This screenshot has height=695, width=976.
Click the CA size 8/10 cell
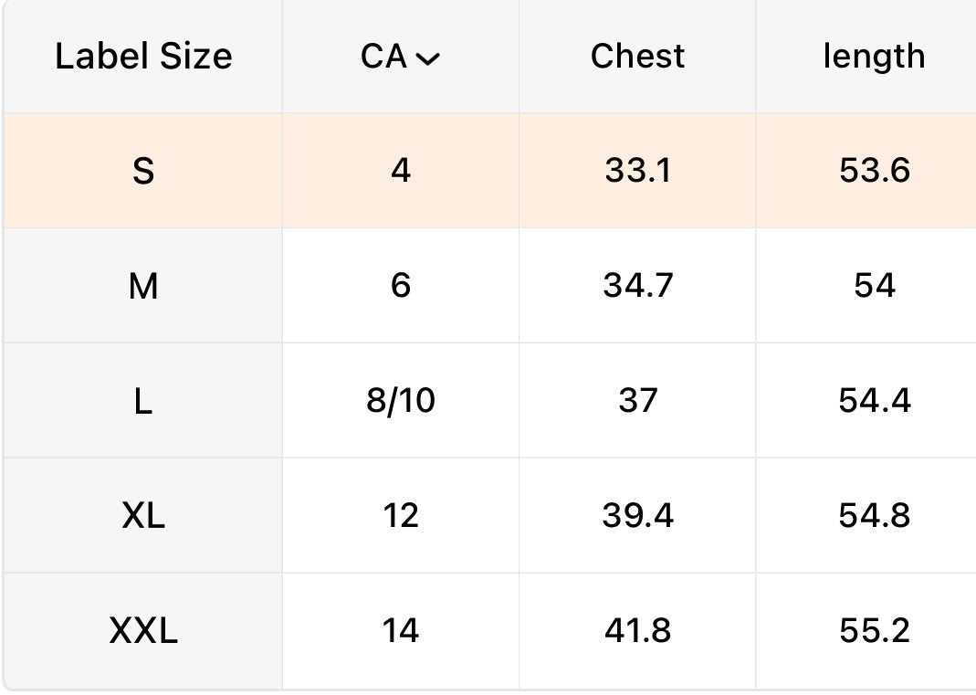tap(401, 402)
